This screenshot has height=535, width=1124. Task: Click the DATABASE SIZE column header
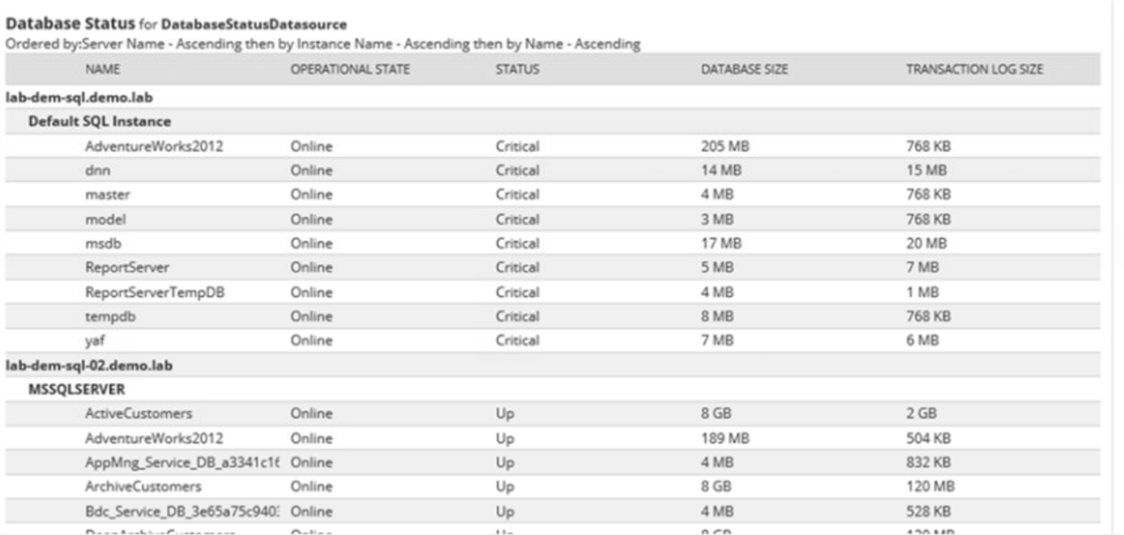click(744, 69)
